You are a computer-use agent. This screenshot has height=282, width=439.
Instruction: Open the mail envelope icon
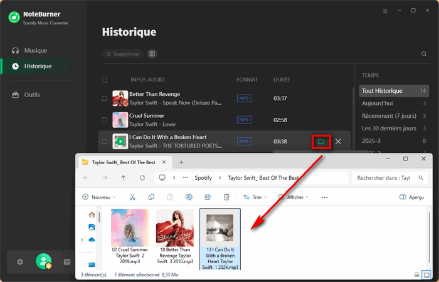click(67, 262)
